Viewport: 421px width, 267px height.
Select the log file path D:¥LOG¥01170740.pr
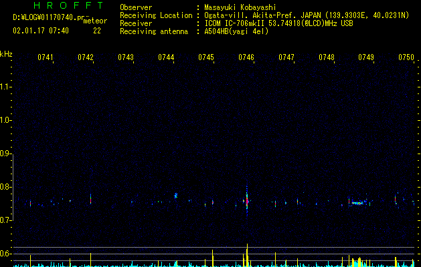[49, 17]
